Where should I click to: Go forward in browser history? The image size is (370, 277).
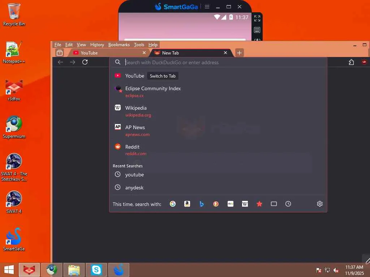73,62
